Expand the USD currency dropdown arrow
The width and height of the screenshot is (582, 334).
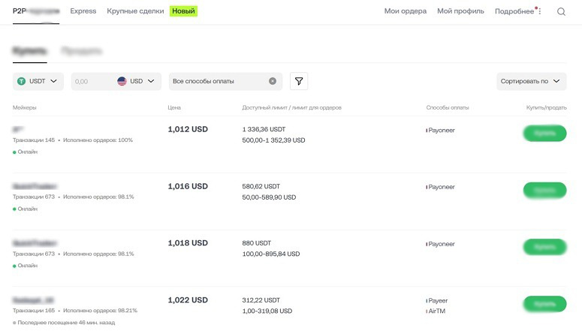151,81
